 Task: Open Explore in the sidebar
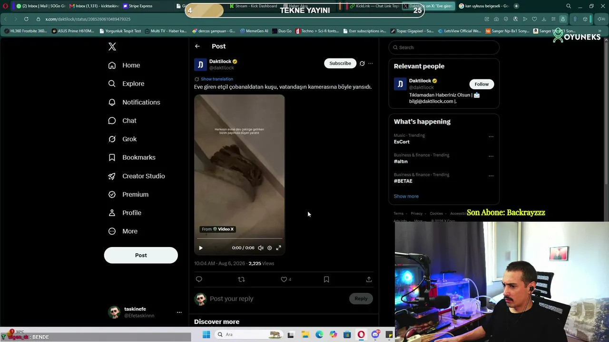coord(126,84)
